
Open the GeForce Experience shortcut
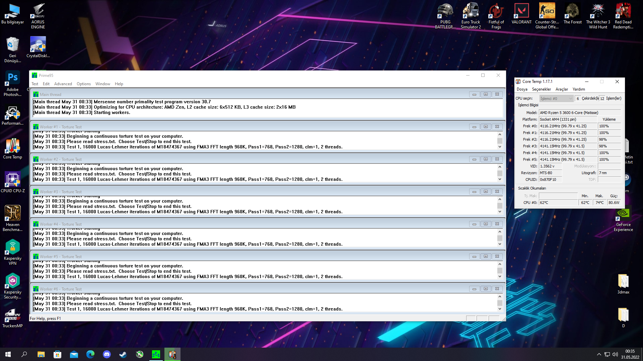pyautogui.click(x=623, y=216)
